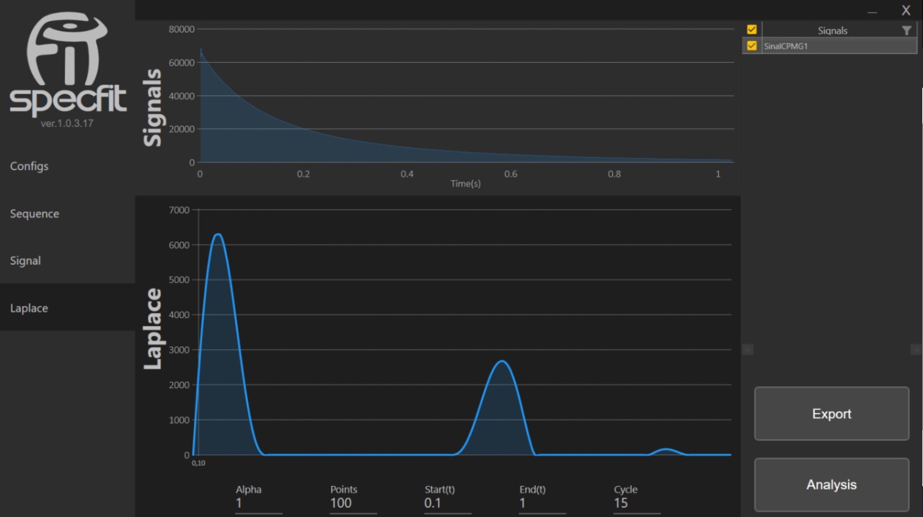The height and width of the screenshot is (517, 923).
Task: Select the Laplace section
Action: tap(29, 308)
